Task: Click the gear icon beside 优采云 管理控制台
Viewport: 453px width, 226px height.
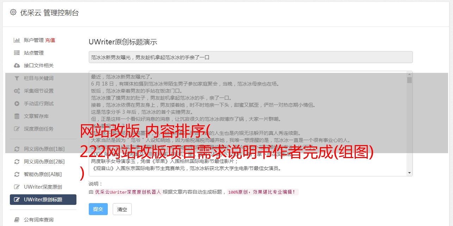Action: coord(13,12)
